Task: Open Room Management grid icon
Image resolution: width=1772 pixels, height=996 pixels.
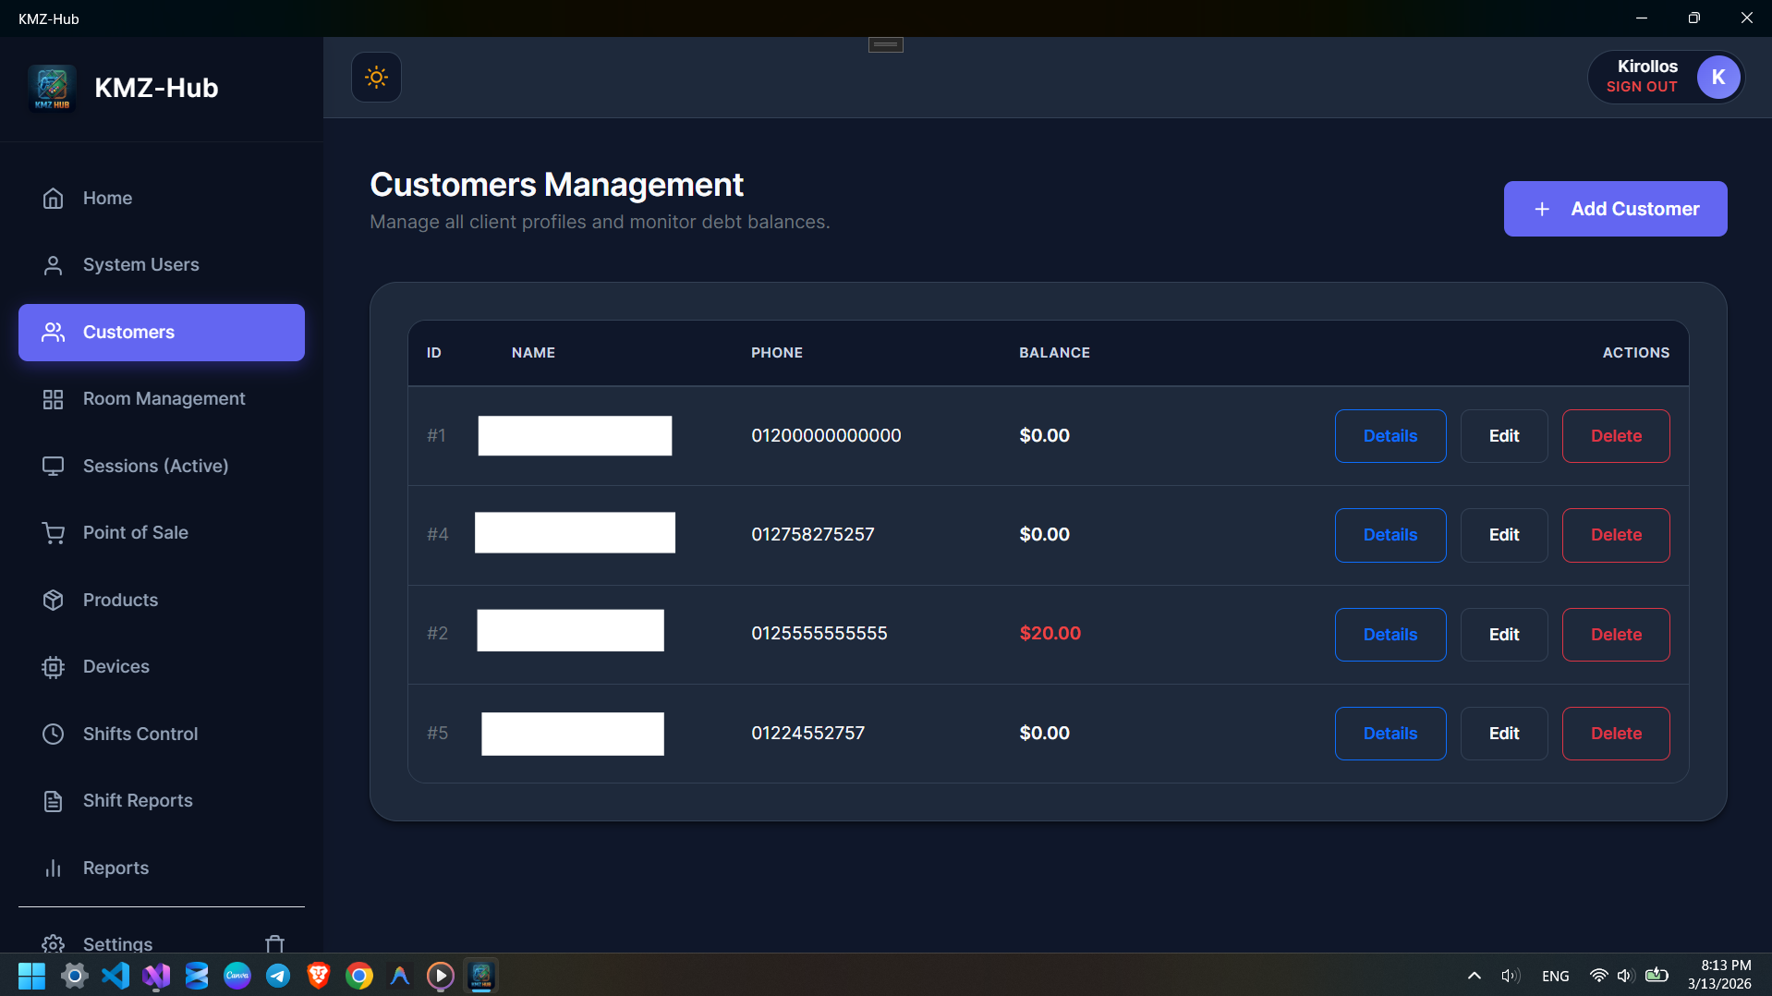Action: 53,399
